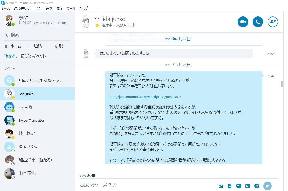
Task: Open the junjunnomori.com post-361 link
Action: coord(145,97)
